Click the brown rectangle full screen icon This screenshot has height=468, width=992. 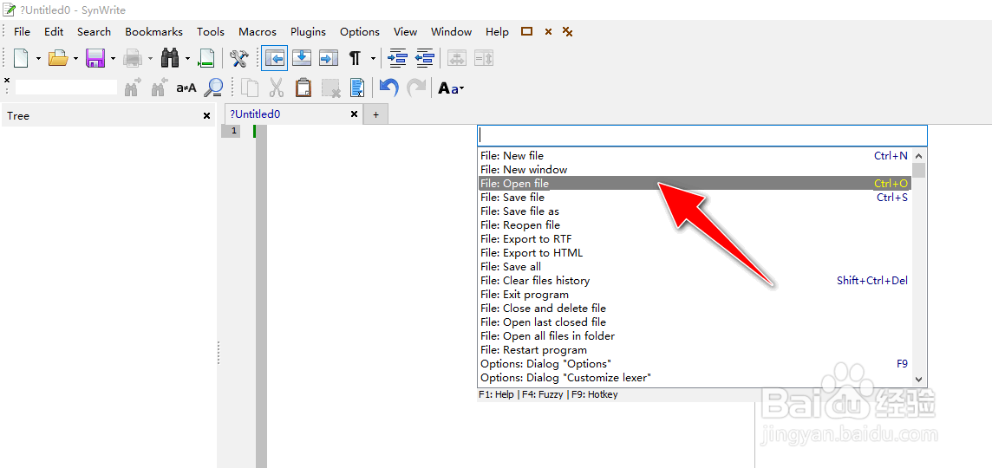(x=526, y=31)
